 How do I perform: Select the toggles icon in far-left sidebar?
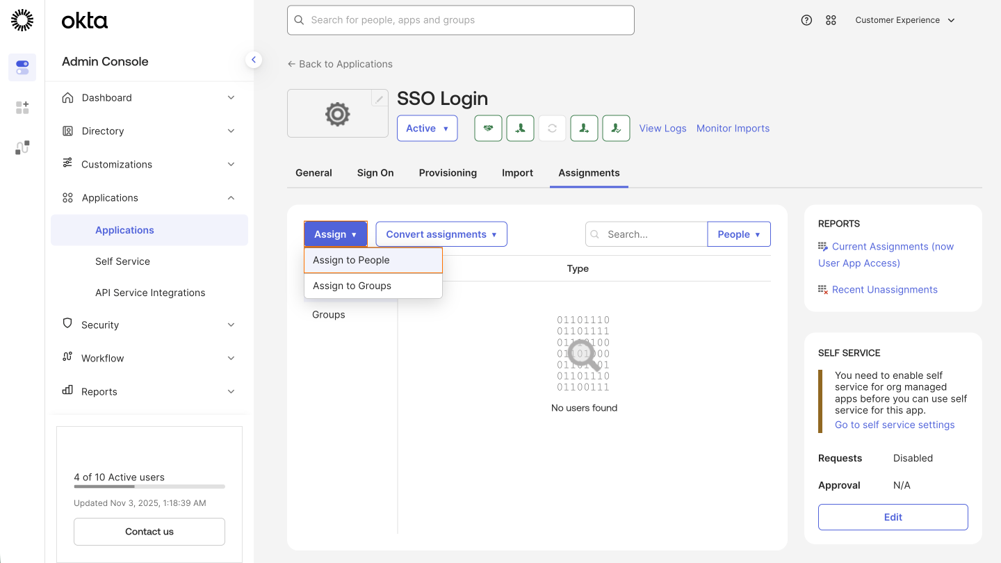(x=22, y=66)
